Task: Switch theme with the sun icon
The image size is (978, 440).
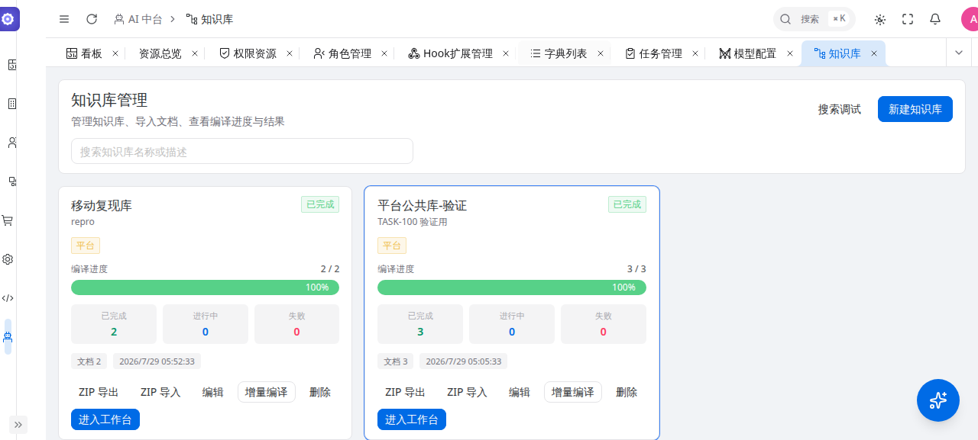Action: click(880, 19)
